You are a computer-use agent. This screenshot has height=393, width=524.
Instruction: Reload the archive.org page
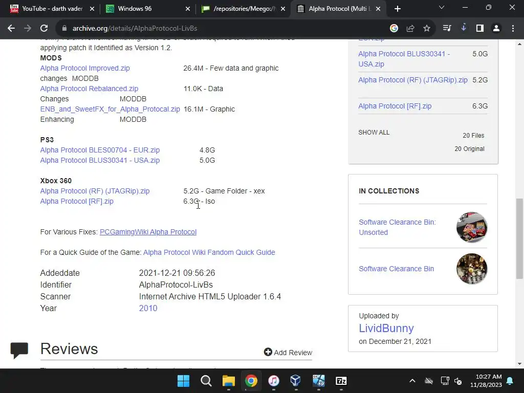point(44,29)
